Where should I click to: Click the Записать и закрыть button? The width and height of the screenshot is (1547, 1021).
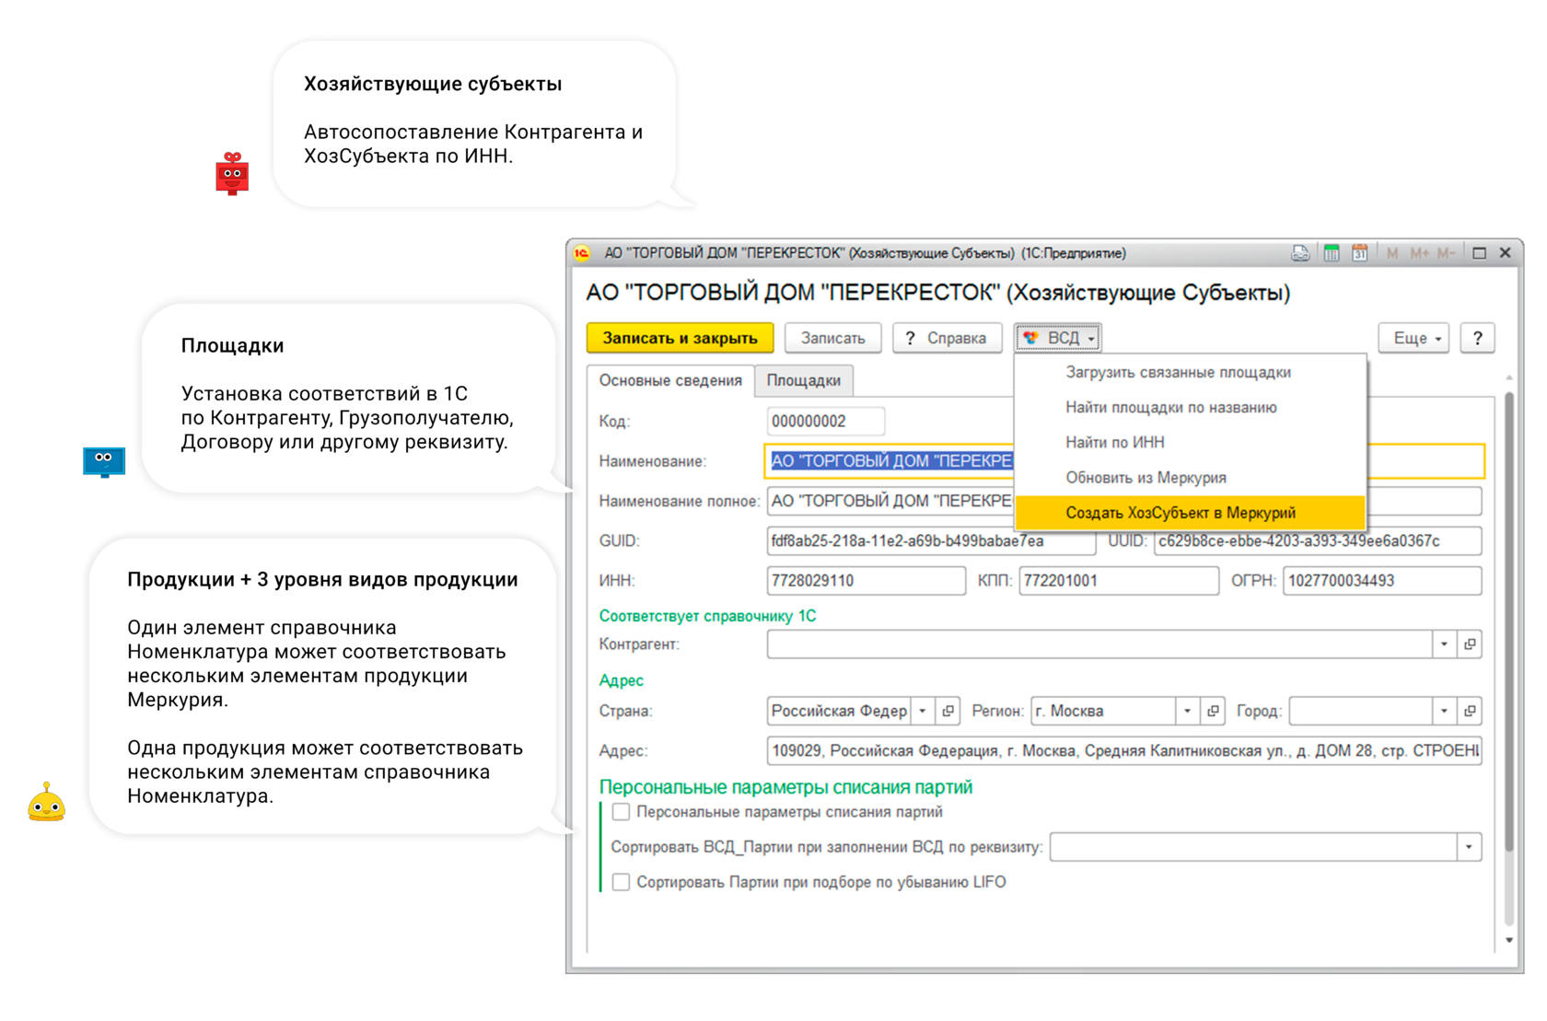pyautogui.click(x=680, y=338)
